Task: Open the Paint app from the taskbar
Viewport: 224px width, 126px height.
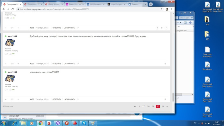Action: (92, 123)
